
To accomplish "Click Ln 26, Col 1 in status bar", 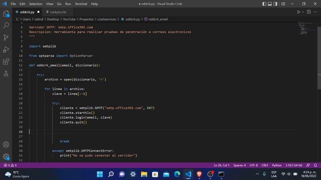I will pyautogui.click(x=222, y=165).
